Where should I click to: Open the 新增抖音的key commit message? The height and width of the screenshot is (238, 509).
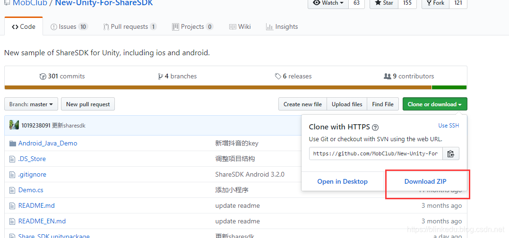coord(237,143)
